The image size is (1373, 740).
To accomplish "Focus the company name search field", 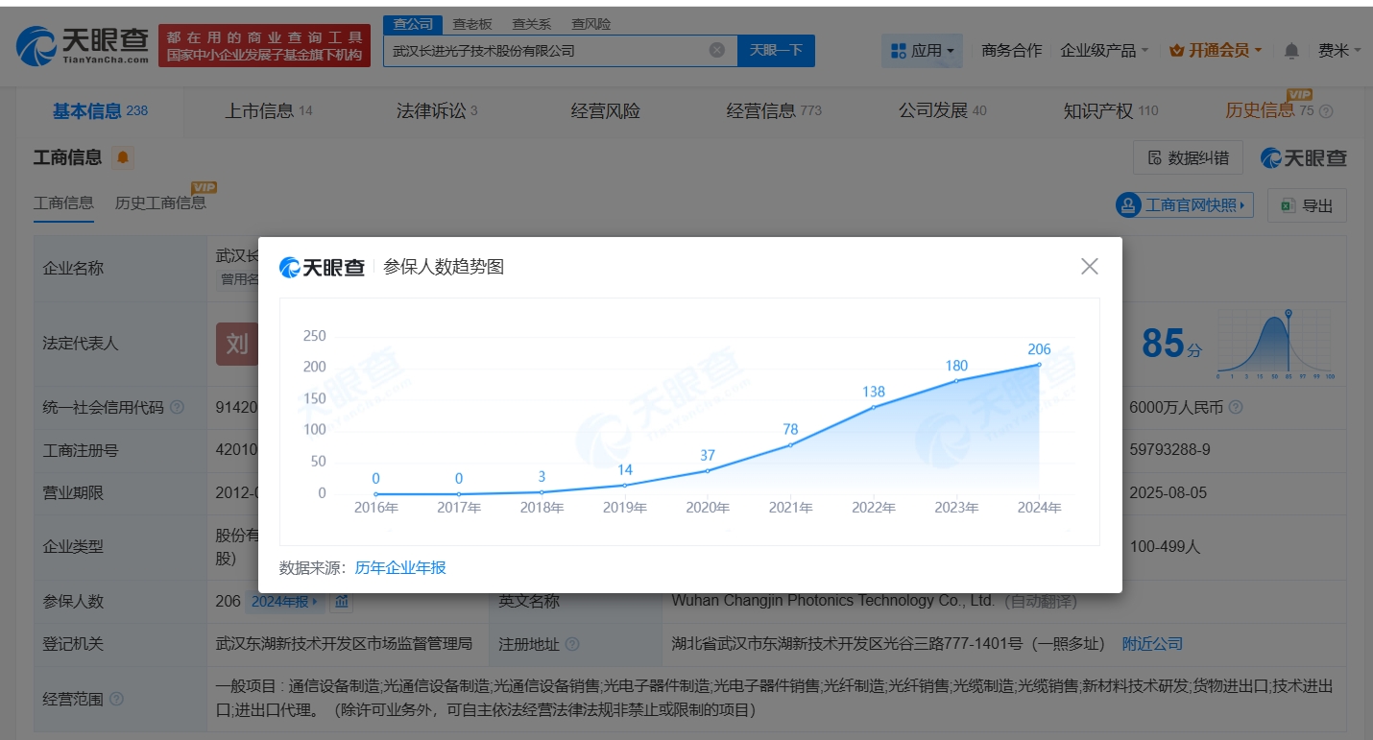I will (x=547, y=50).
